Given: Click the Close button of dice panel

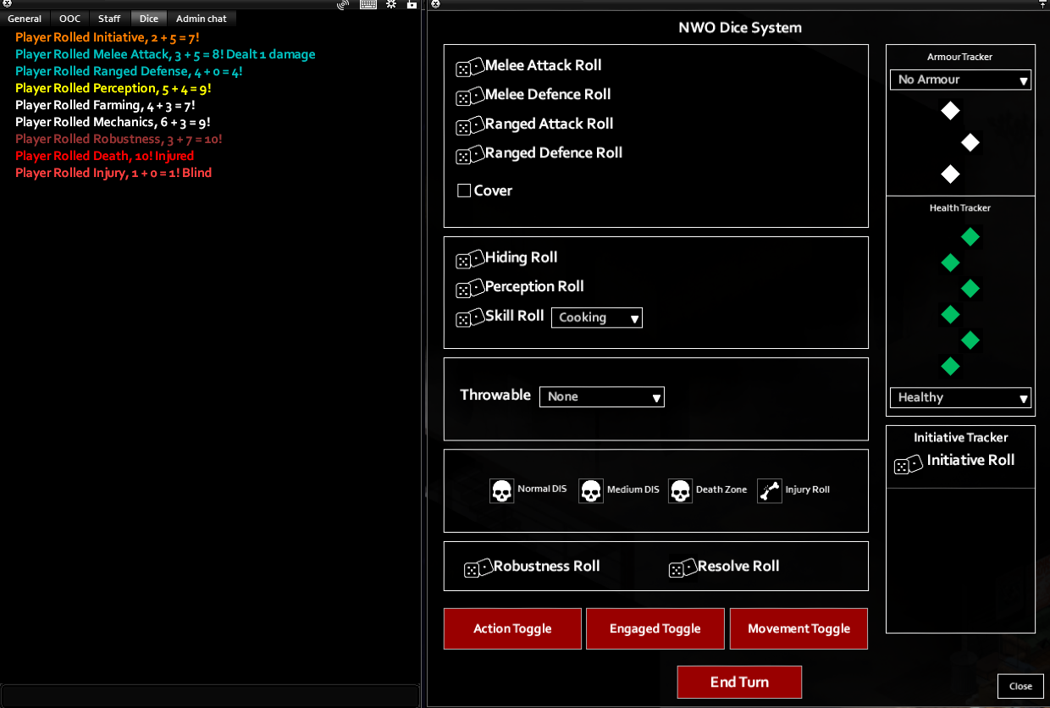Looking at the screenshot, I should coord(1020,686).
